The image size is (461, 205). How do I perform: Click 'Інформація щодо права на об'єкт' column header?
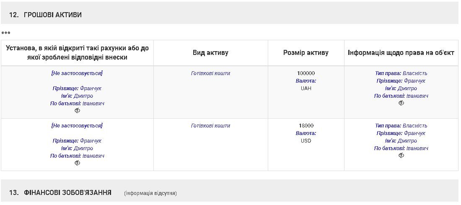(401, 53)
